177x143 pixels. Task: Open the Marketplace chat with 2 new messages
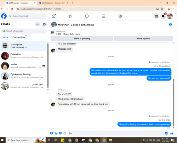pos(23,46)
